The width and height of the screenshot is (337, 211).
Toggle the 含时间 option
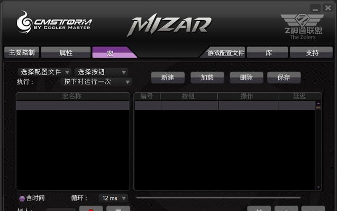[32, 198]
